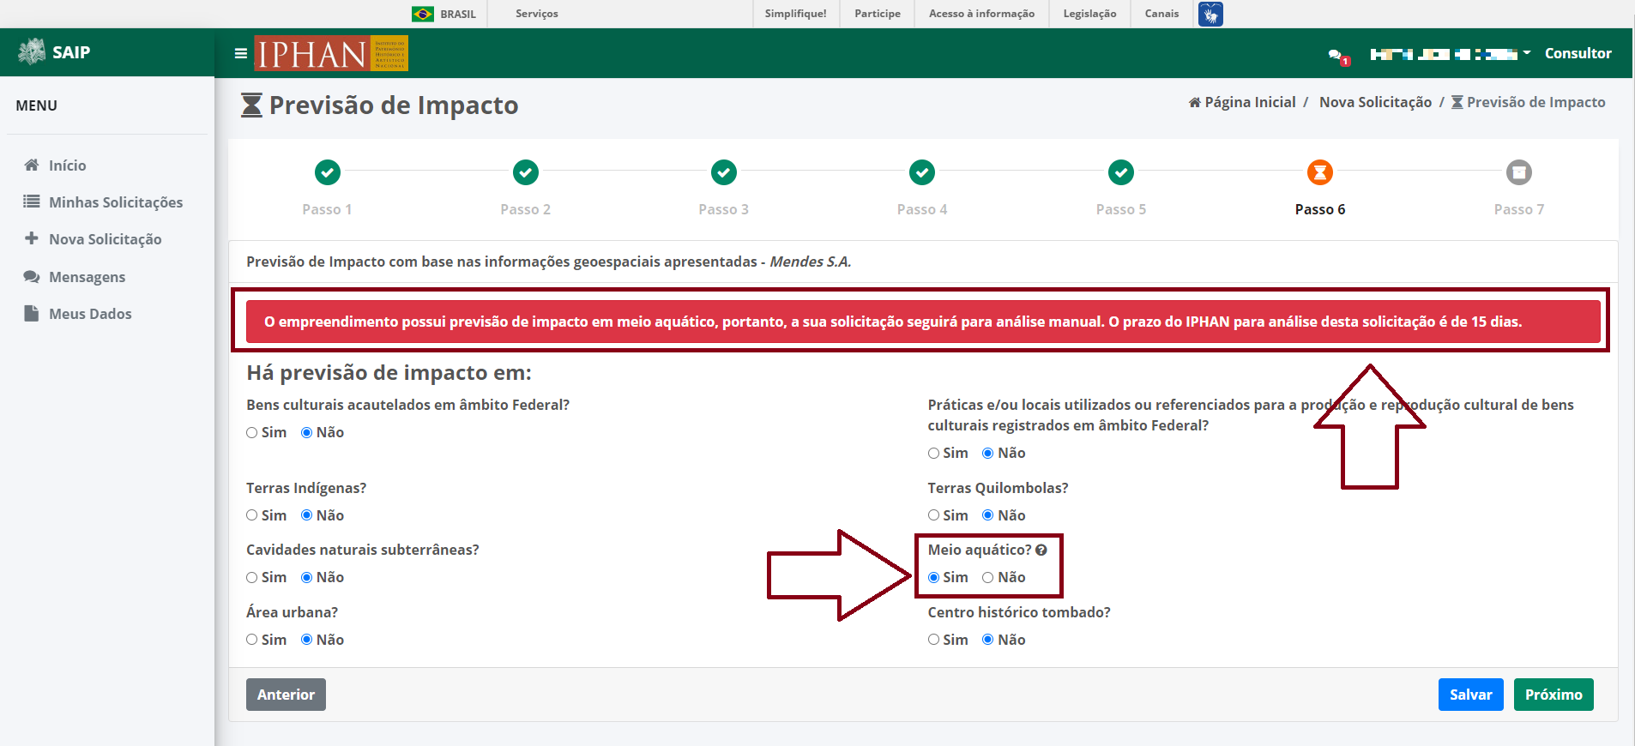1635x746 pixels.
Task: Open the VLibras accessibility icon
Action: pyautogui.click(x=1210, y=14)
